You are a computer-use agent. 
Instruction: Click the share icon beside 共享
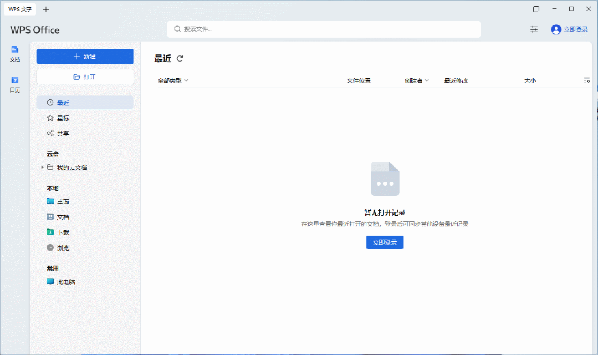point(50,133)
